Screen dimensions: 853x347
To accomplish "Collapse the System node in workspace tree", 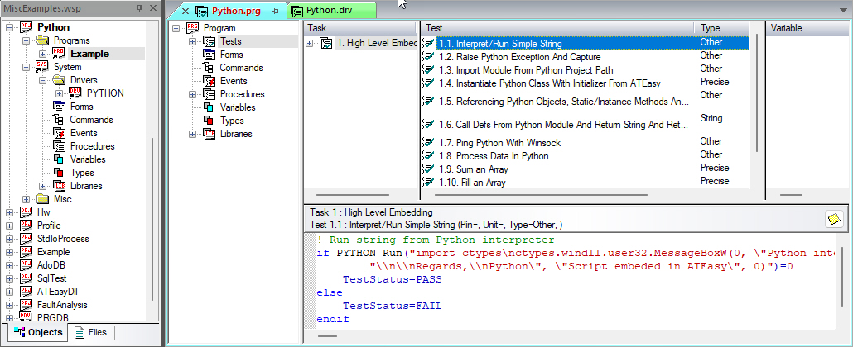I will (x=26, y=68).
